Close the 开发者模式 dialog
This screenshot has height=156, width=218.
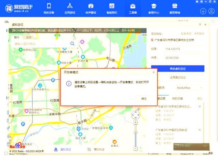(x=153, y=72)
